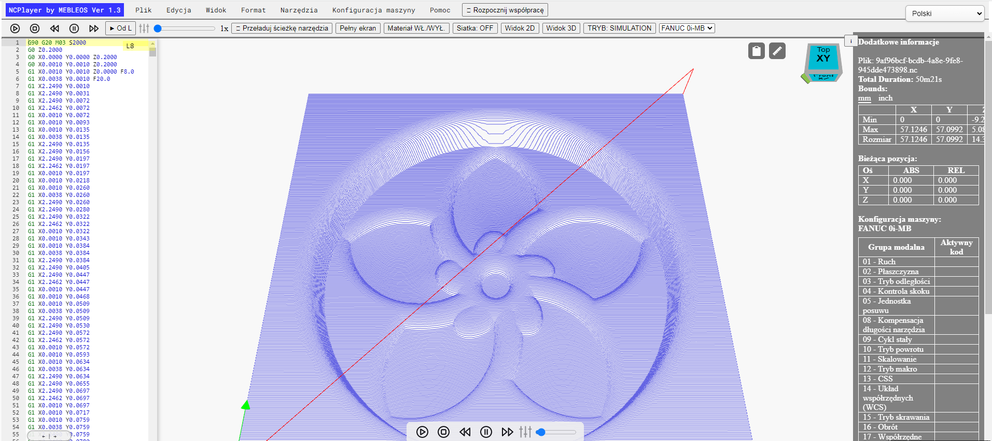Select mm units for bounds
This screenshot has height=441, width=992.
pyautogui.click(x=864, y=98)
